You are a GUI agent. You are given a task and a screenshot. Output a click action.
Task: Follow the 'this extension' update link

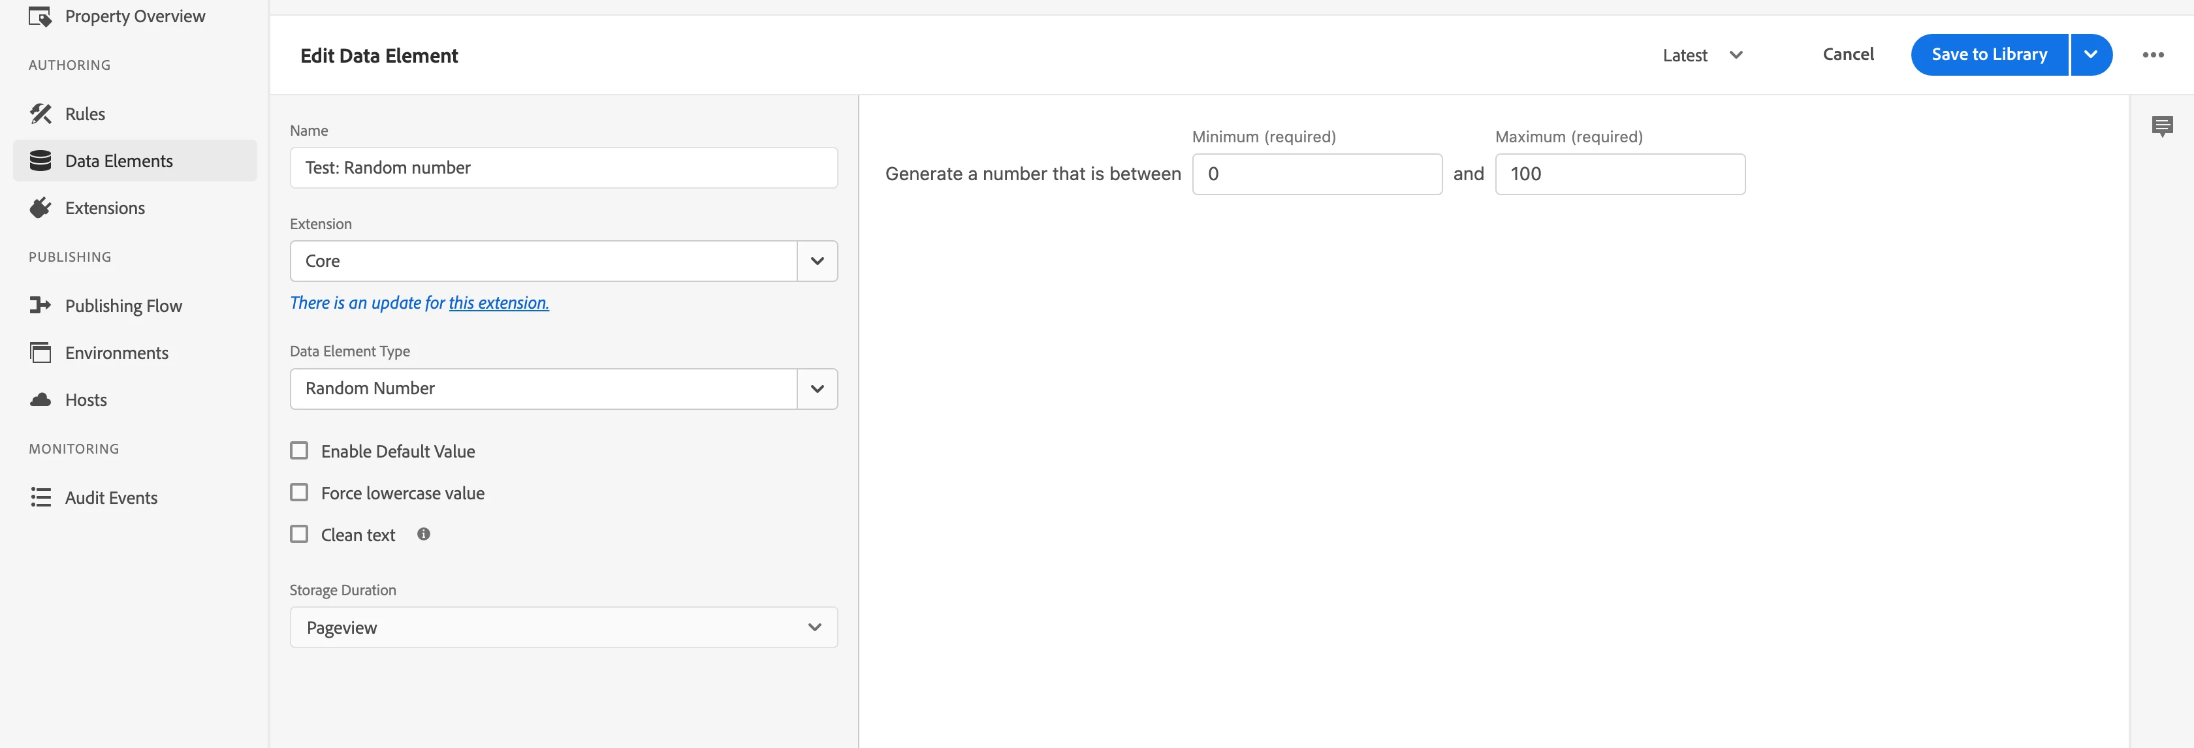click(498, 303)
